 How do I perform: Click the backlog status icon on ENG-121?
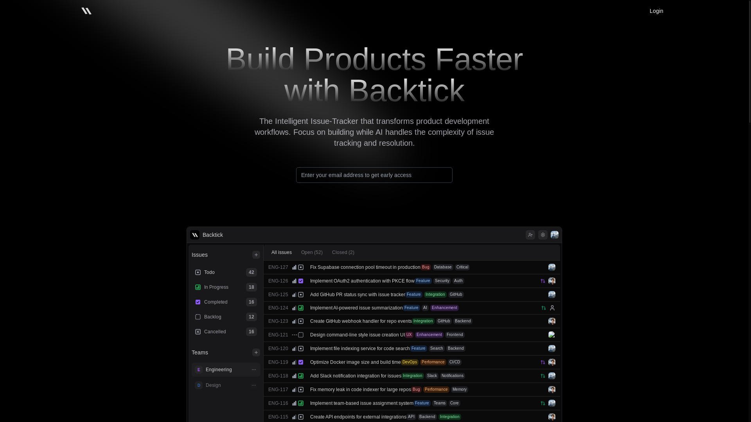pyautogui.click(x=301, y=335)
